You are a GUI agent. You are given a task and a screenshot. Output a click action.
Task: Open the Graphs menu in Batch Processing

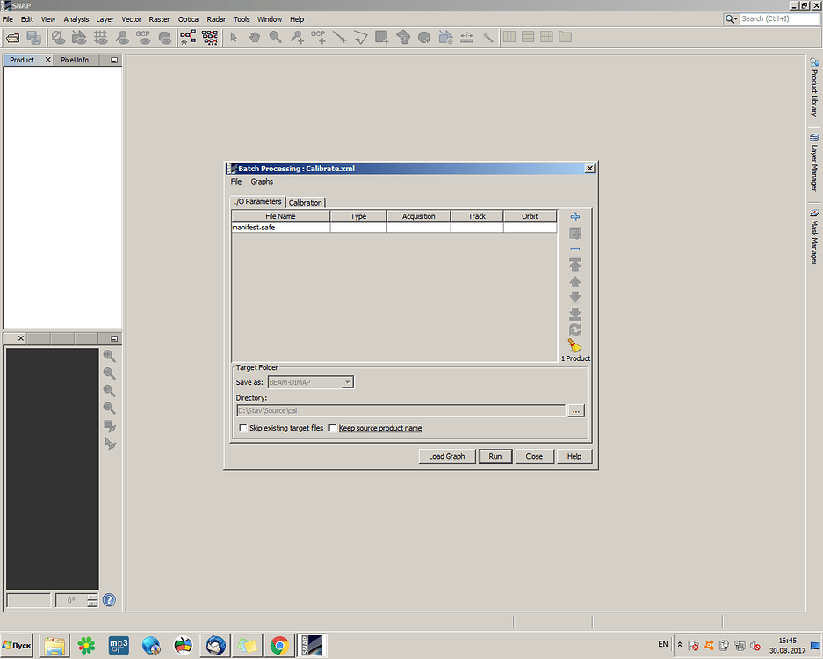[x=262, y=181]
